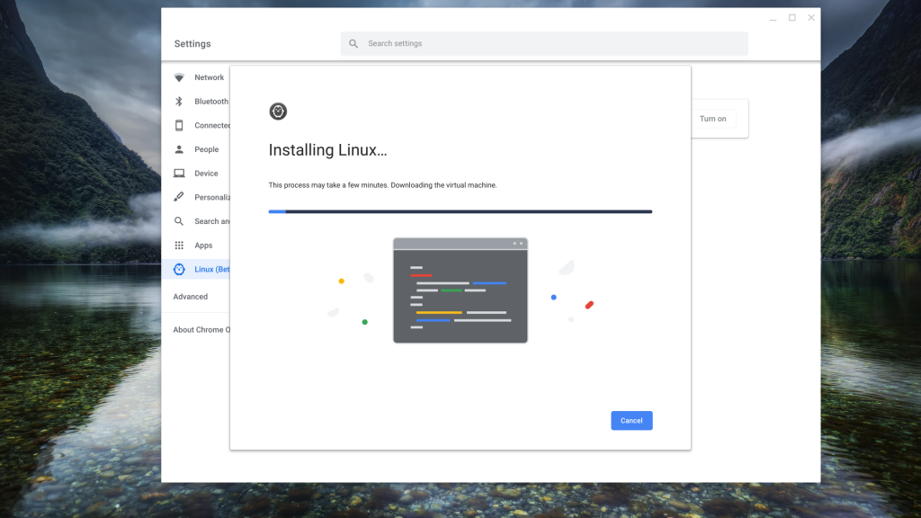Open Connected devices via the phone icon
This screenshot has width=921, height=518.
pyautogui.click(x=179, y=125)
